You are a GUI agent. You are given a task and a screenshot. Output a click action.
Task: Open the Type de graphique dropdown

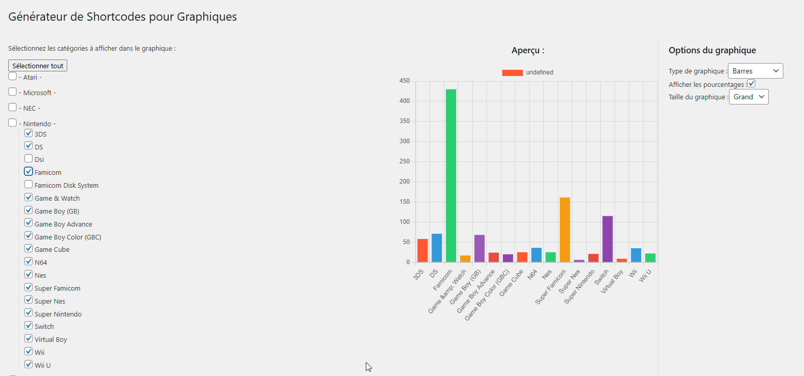pos(755,71)
